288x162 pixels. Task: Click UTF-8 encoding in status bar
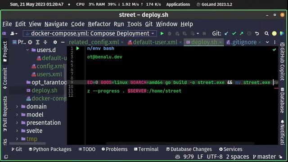(x=215, y=157)
